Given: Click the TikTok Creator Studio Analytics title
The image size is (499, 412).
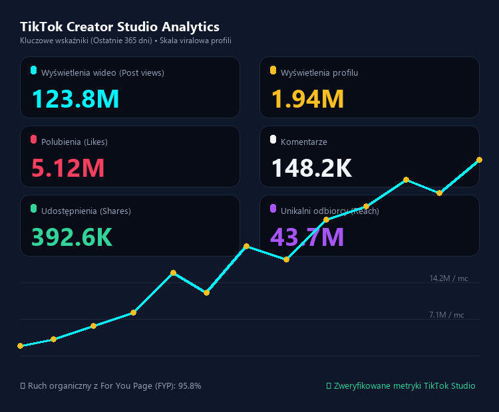Looking at the screenshot, I should tap(120, 27).
